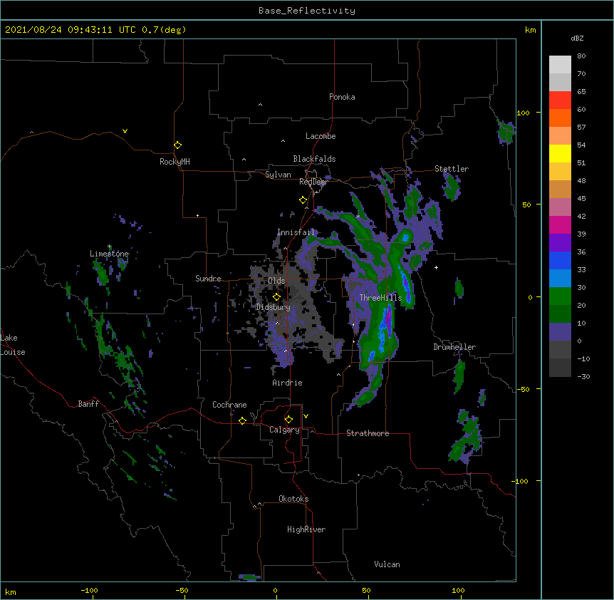Pick the magenta 42-39 dBZ legend swatch
The width and height of the screenshot is (614, 600).
[x=560, y=224]
